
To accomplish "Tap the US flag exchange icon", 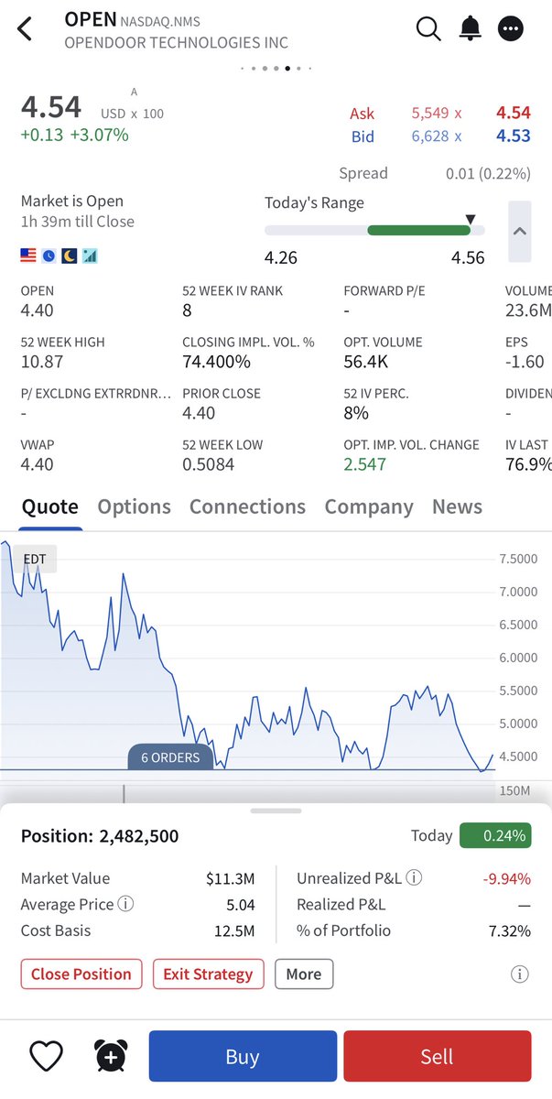I will [x=28, y=256].
